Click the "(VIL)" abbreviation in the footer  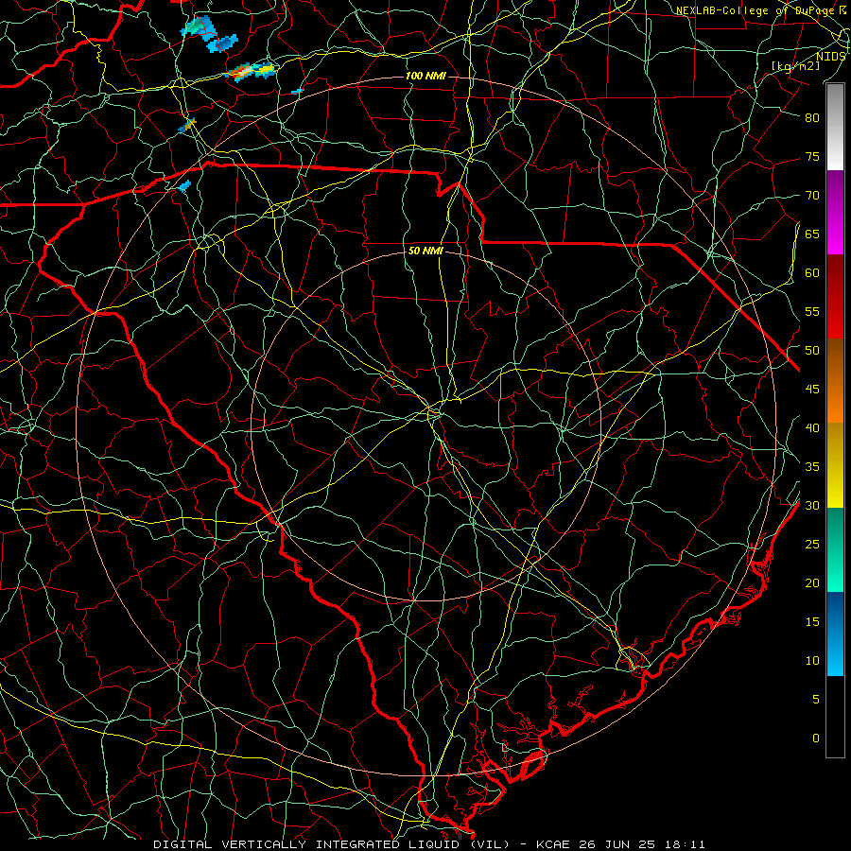coord(491,844)
